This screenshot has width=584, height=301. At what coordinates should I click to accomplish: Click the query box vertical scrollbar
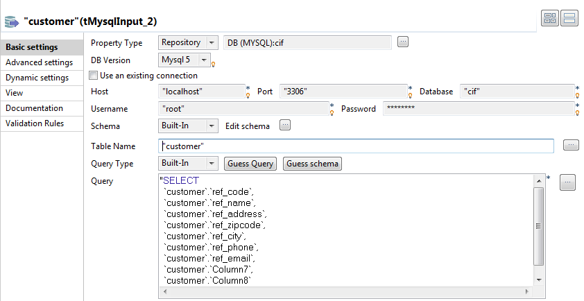pyautogui.click(x=539, y=225)
